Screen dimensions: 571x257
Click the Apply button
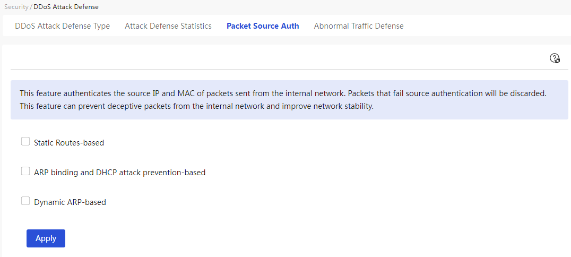tap(46, 238)
